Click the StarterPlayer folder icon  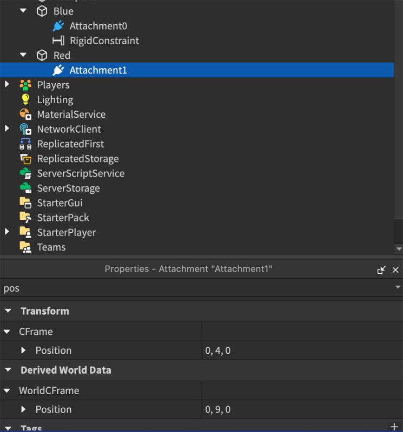tap(25, 232)
